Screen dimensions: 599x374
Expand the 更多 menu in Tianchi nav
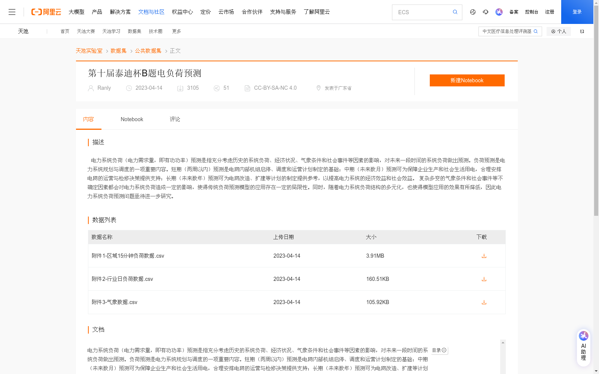point(176,31)
